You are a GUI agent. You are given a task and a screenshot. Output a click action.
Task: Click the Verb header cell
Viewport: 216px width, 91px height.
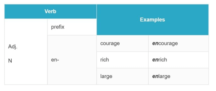[x=50, y=11]
